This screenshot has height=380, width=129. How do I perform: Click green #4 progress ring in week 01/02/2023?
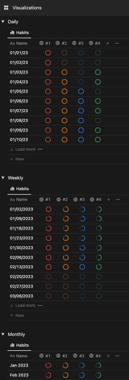click(x=99, y=209)
